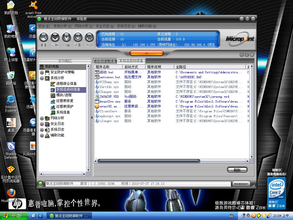This screenshot has height=220, width=293.
Task: Sort by the 启动方式 column header
Action: click(x=134, y=67)
